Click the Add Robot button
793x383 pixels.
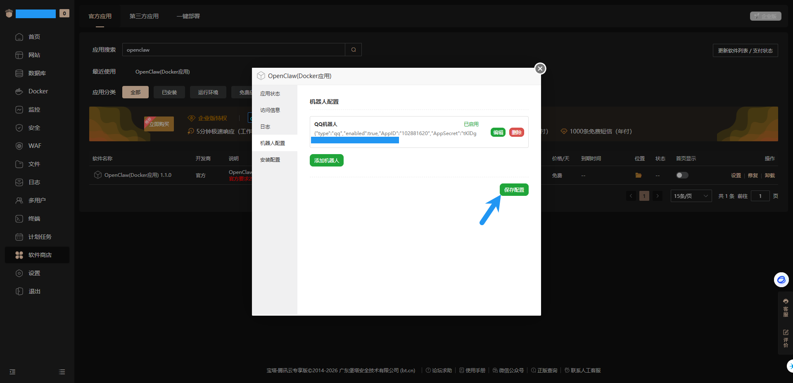326,160
